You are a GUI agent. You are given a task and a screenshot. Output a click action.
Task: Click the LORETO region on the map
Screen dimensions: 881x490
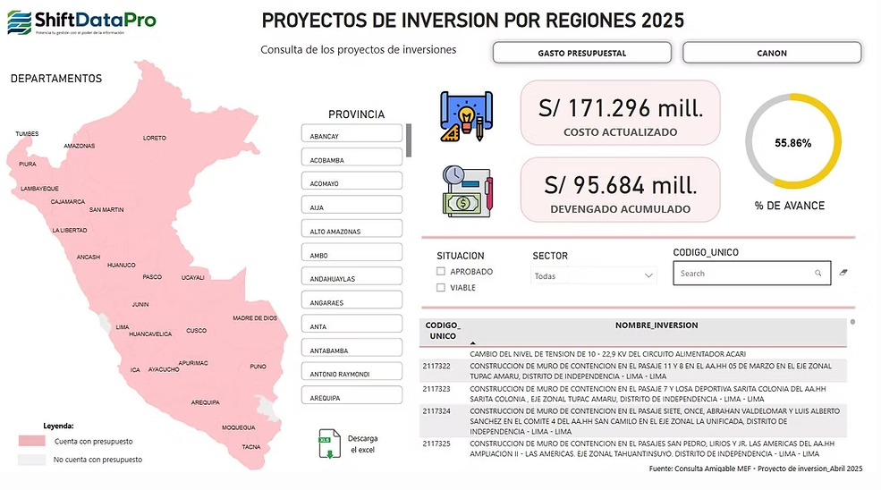[x=154, y=138]
